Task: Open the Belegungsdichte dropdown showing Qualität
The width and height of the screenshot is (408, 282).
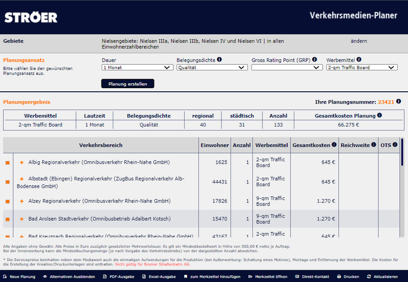Action: pyautogui.click(x=212, y=67)
